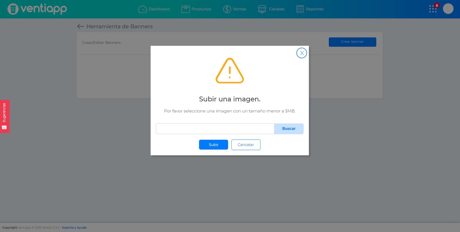
Task: Click the Subir upload button
Action: tap(213, 145)
